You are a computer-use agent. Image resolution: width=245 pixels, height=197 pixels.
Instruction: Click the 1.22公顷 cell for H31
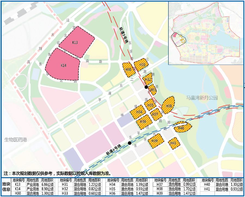(x=95, y=185)
